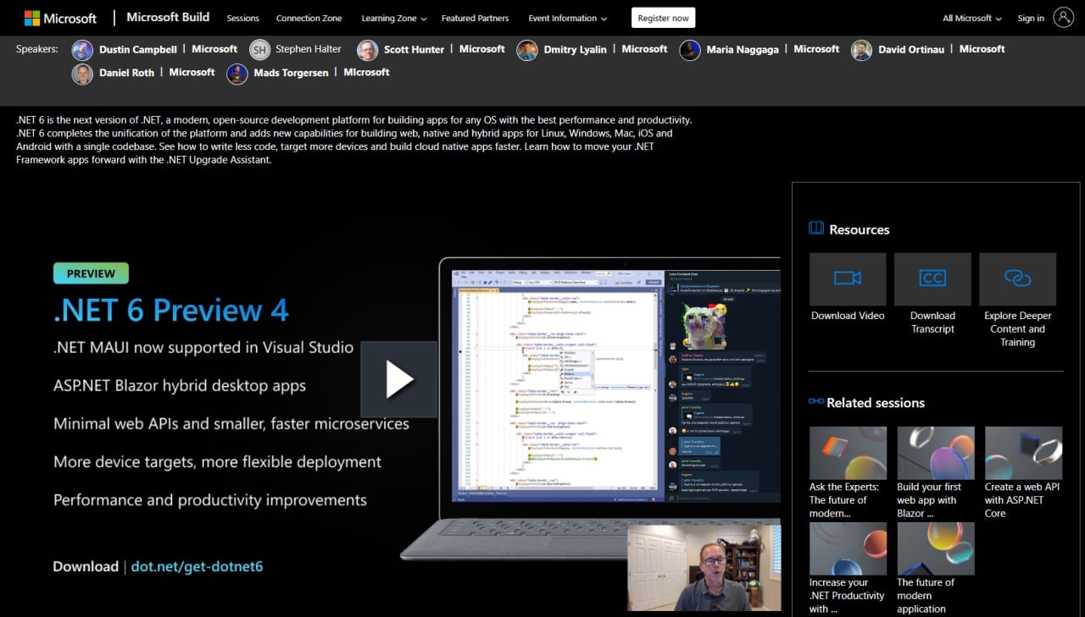Open Explore Deeper Content and Training link

tap(1017, 329)
